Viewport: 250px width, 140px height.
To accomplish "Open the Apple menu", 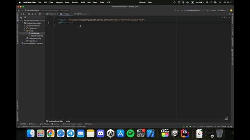I will coord(20,2).
